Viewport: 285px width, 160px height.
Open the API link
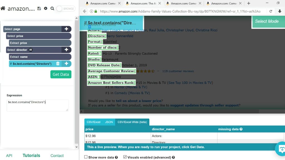(9, 156)
